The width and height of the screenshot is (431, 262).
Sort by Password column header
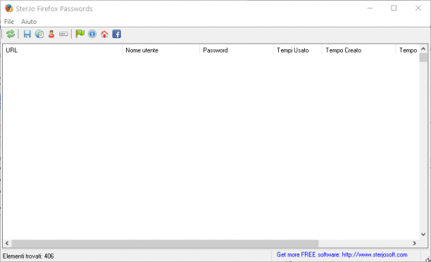click(237, 50)
